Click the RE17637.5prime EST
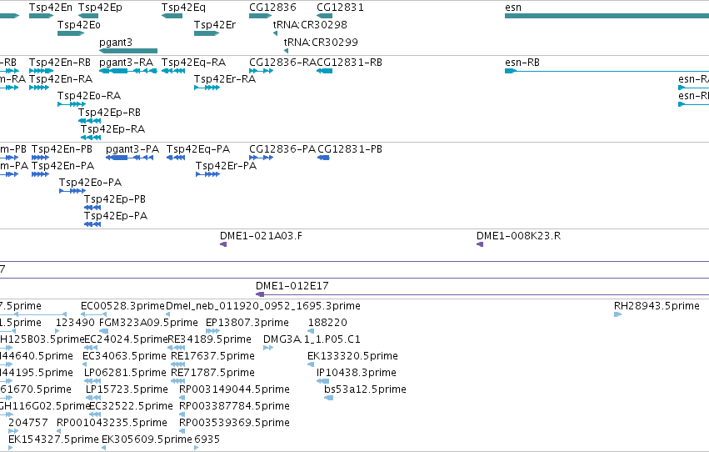 (x=178, y=364)
